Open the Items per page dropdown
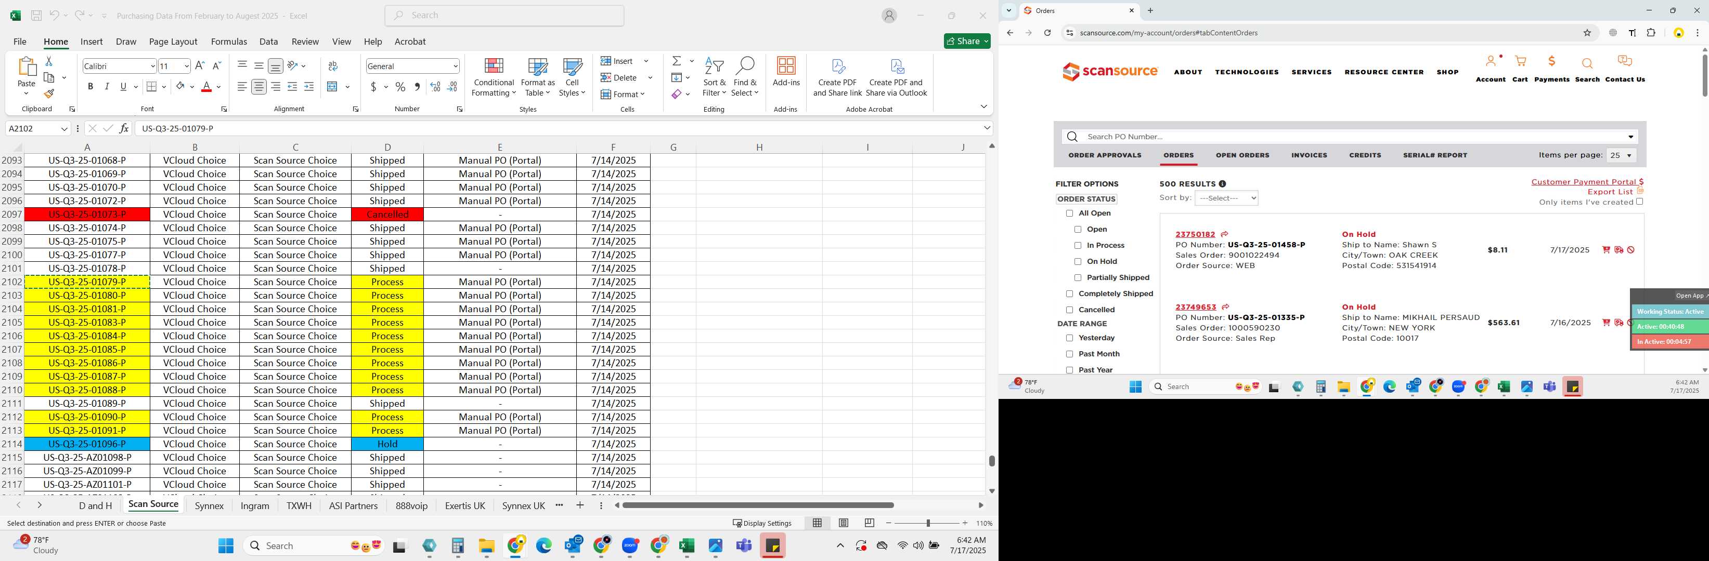The image size is (1709, 561). 1621,156
